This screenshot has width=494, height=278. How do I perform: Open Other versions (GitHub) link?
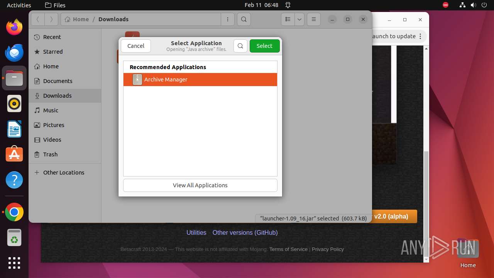point(245,232)
